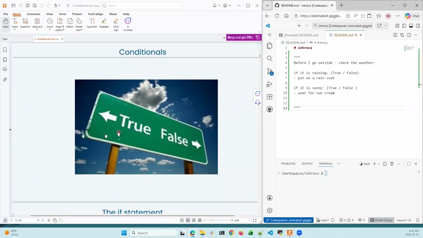
Task: Click the Foxit search box
Action: coord(141,6)
